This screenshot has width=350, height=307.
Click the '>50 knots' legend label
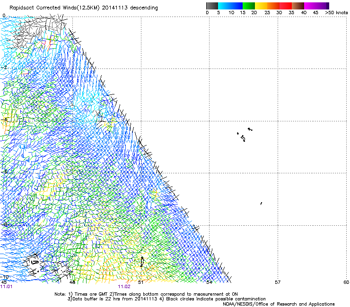coord(336,13)
